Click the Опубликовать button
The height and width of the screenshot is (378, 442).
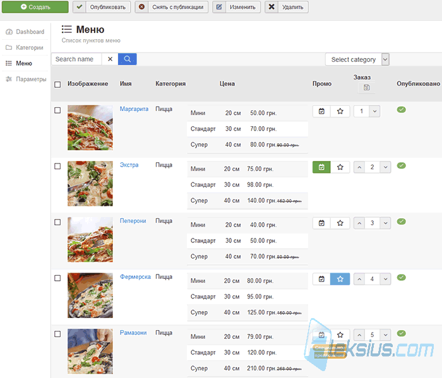tap(102, 7)
